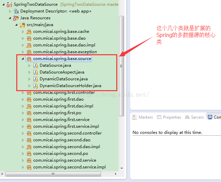Click the horizontal scrollbar thumb in explorer
The image size is (221, 182).
pos(53,174)
